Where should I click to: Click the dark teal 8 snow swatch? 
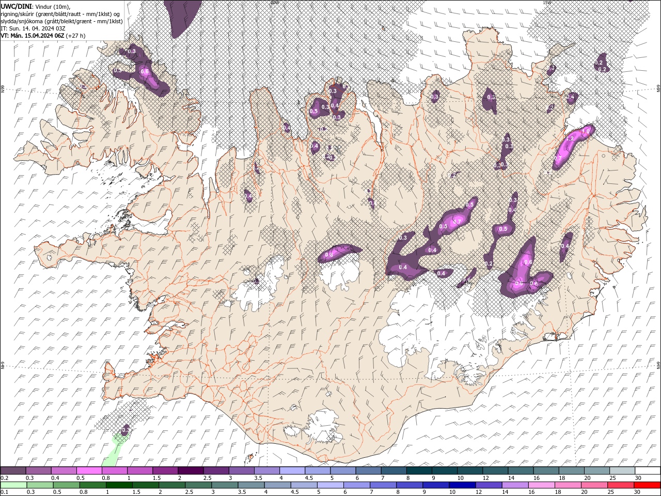(x=419, y=471)
